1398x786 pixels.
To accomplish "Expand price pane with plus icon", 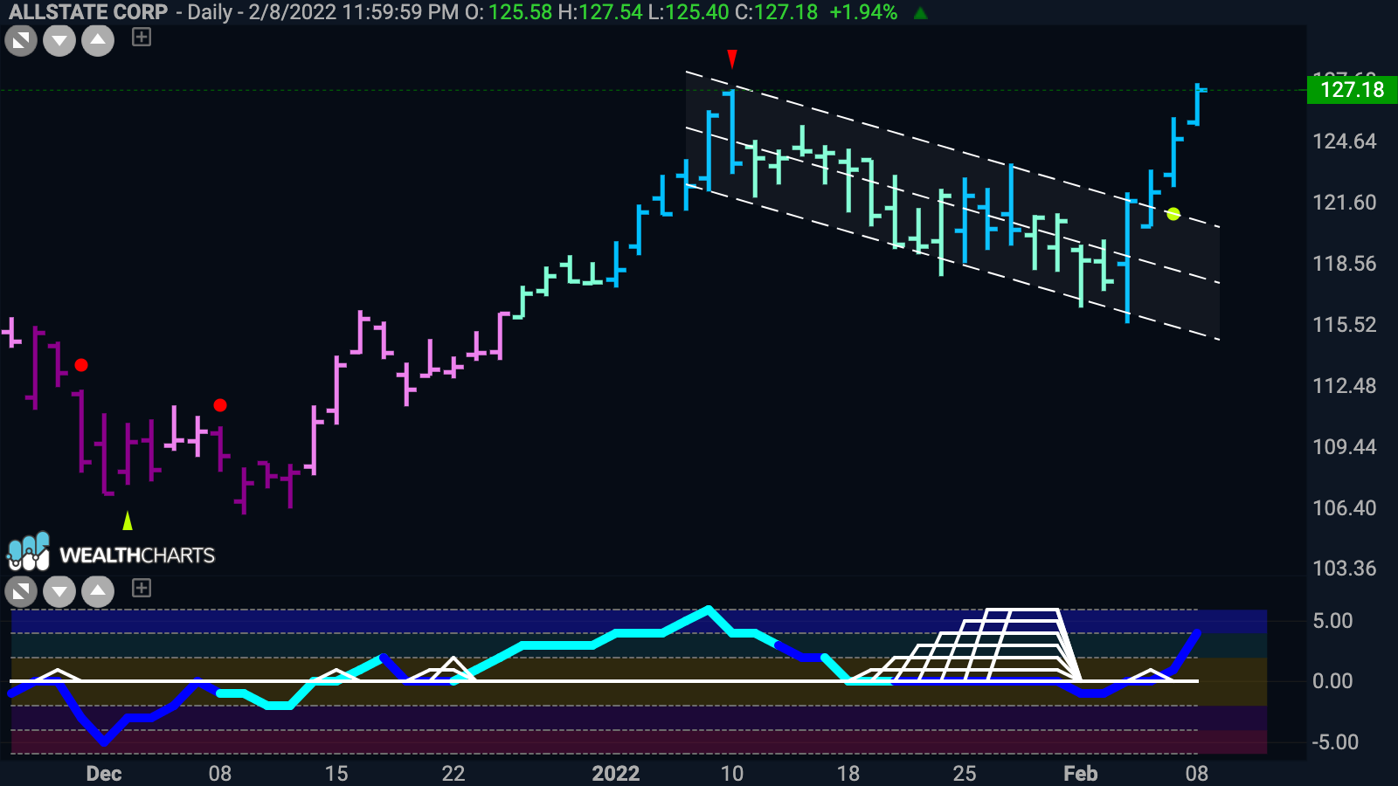I will [142, 37].
